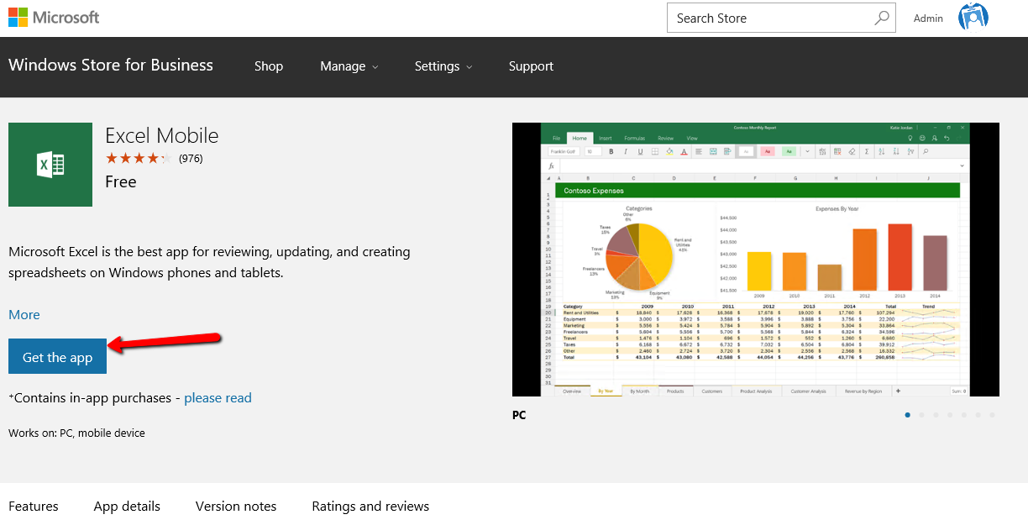
Task: Focus the Search Store input field
Action: [x=768, y=18]
